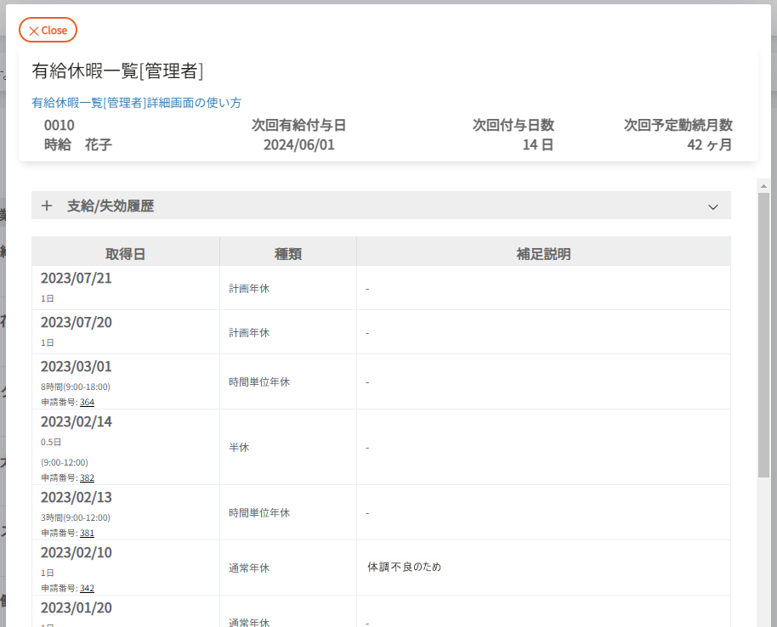Image resolution: width=777 pixels, height=627 pixels.
Task: Open application number 382 link
Action: (x=87, y=477)
